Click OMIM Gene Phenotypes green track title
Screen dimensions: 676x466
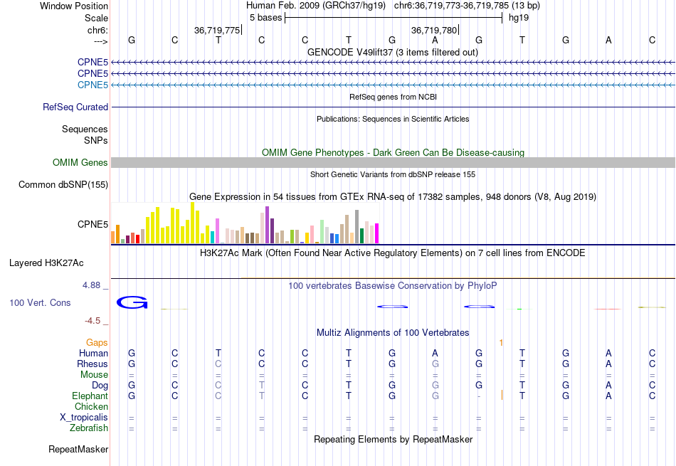click(x=393, y=152)
